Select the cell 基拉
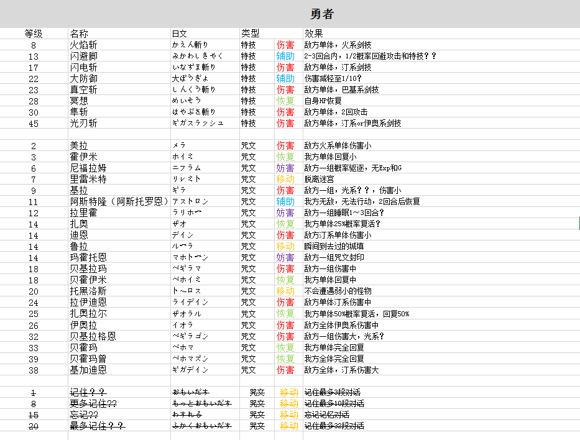580x440 pixels. (x=79, y=190)
